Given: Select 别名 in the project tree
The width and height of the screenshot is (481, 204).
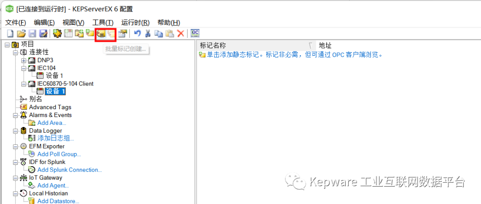Looking at the screenshot, I should point(36,99).
